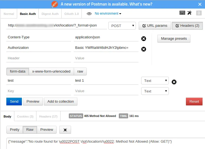Open settings wrench icon
Image resolution: width=205 pixels, height=149 pixels.
pos(190,13)
